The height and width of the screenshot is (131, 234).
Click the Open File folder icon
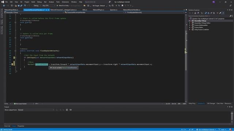tap(16, 6)
